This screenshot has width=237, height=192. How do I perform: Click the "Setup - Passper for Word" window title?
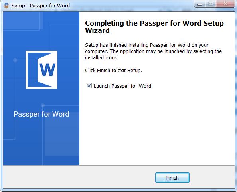tap(41, 6)
